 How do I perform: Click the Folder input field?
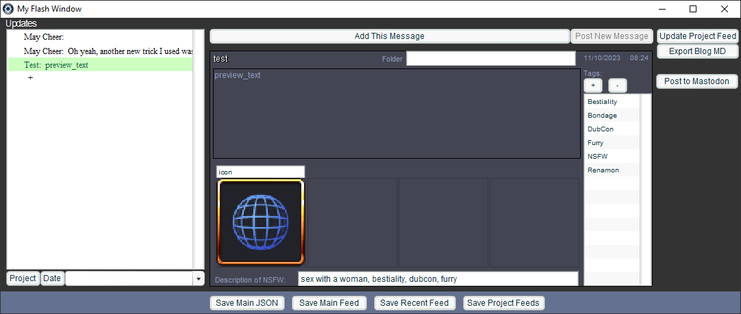point(490,59)
